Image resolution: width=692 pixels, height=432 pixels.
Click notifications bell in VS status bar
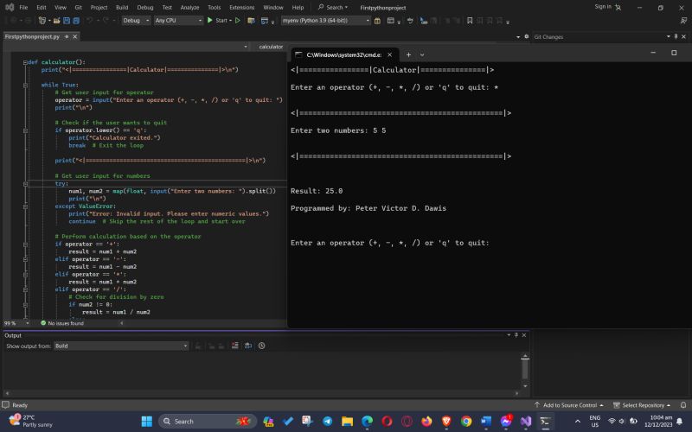pyautogui.click(x=683, y=404)
